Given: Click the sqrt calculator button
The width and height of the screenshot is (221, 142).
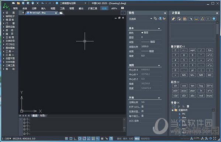Looking at the screenshot, I should [192, 50].
